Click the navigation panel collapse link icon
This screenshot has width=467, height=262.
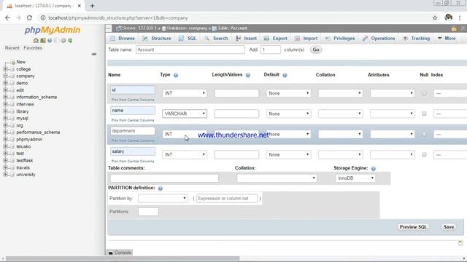pos(94,55)
